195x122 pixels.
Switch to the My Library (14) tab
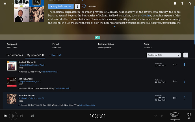coord(35,55)
